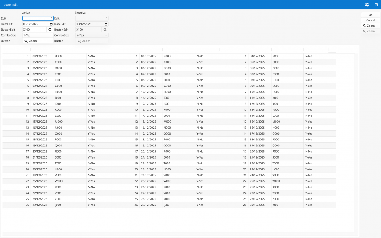Open the gear settings icon in title bar
Viewport: 381px width, 238px height.
(367, 5)
